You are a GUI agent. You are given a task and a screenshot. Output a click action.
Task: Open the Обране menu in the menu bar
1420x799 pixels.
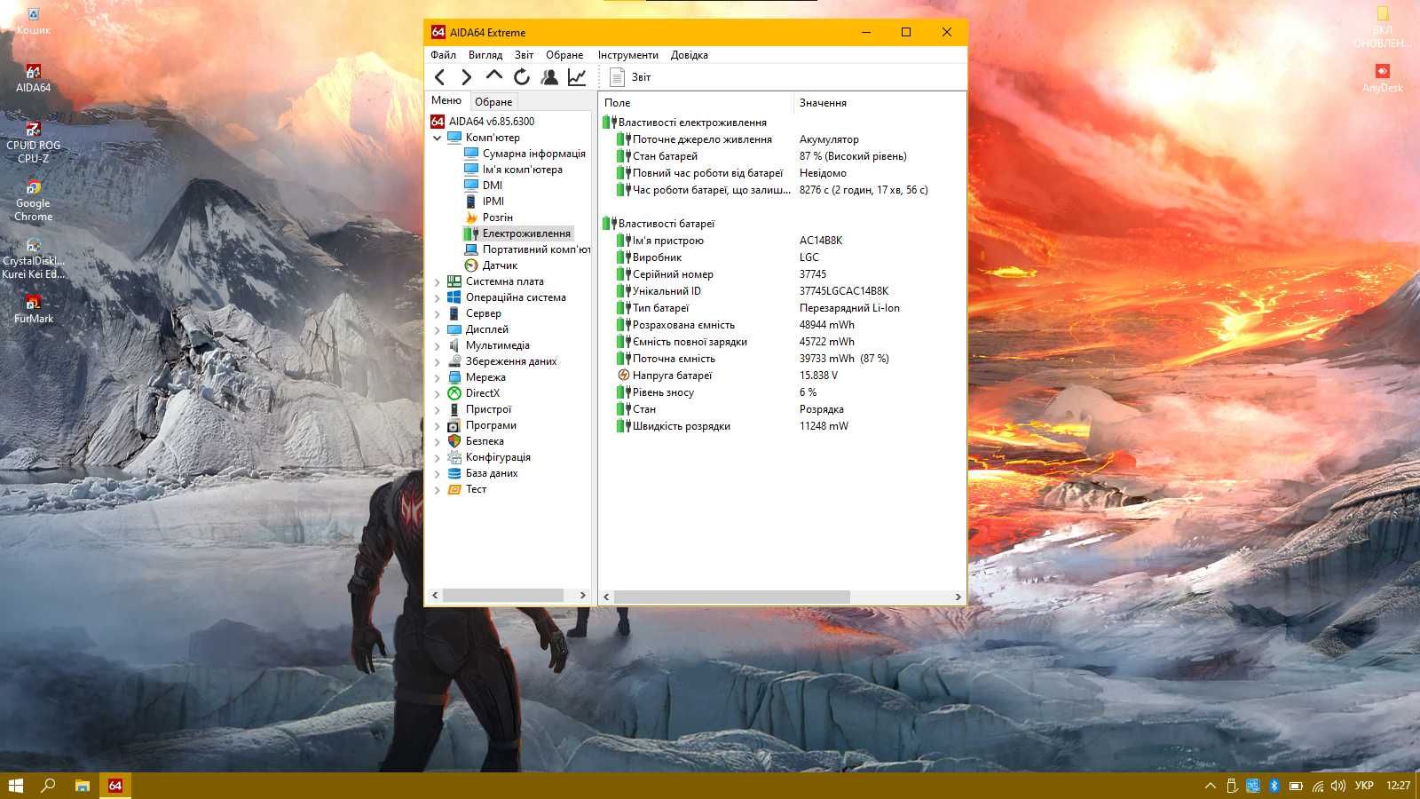pos(564,55)
